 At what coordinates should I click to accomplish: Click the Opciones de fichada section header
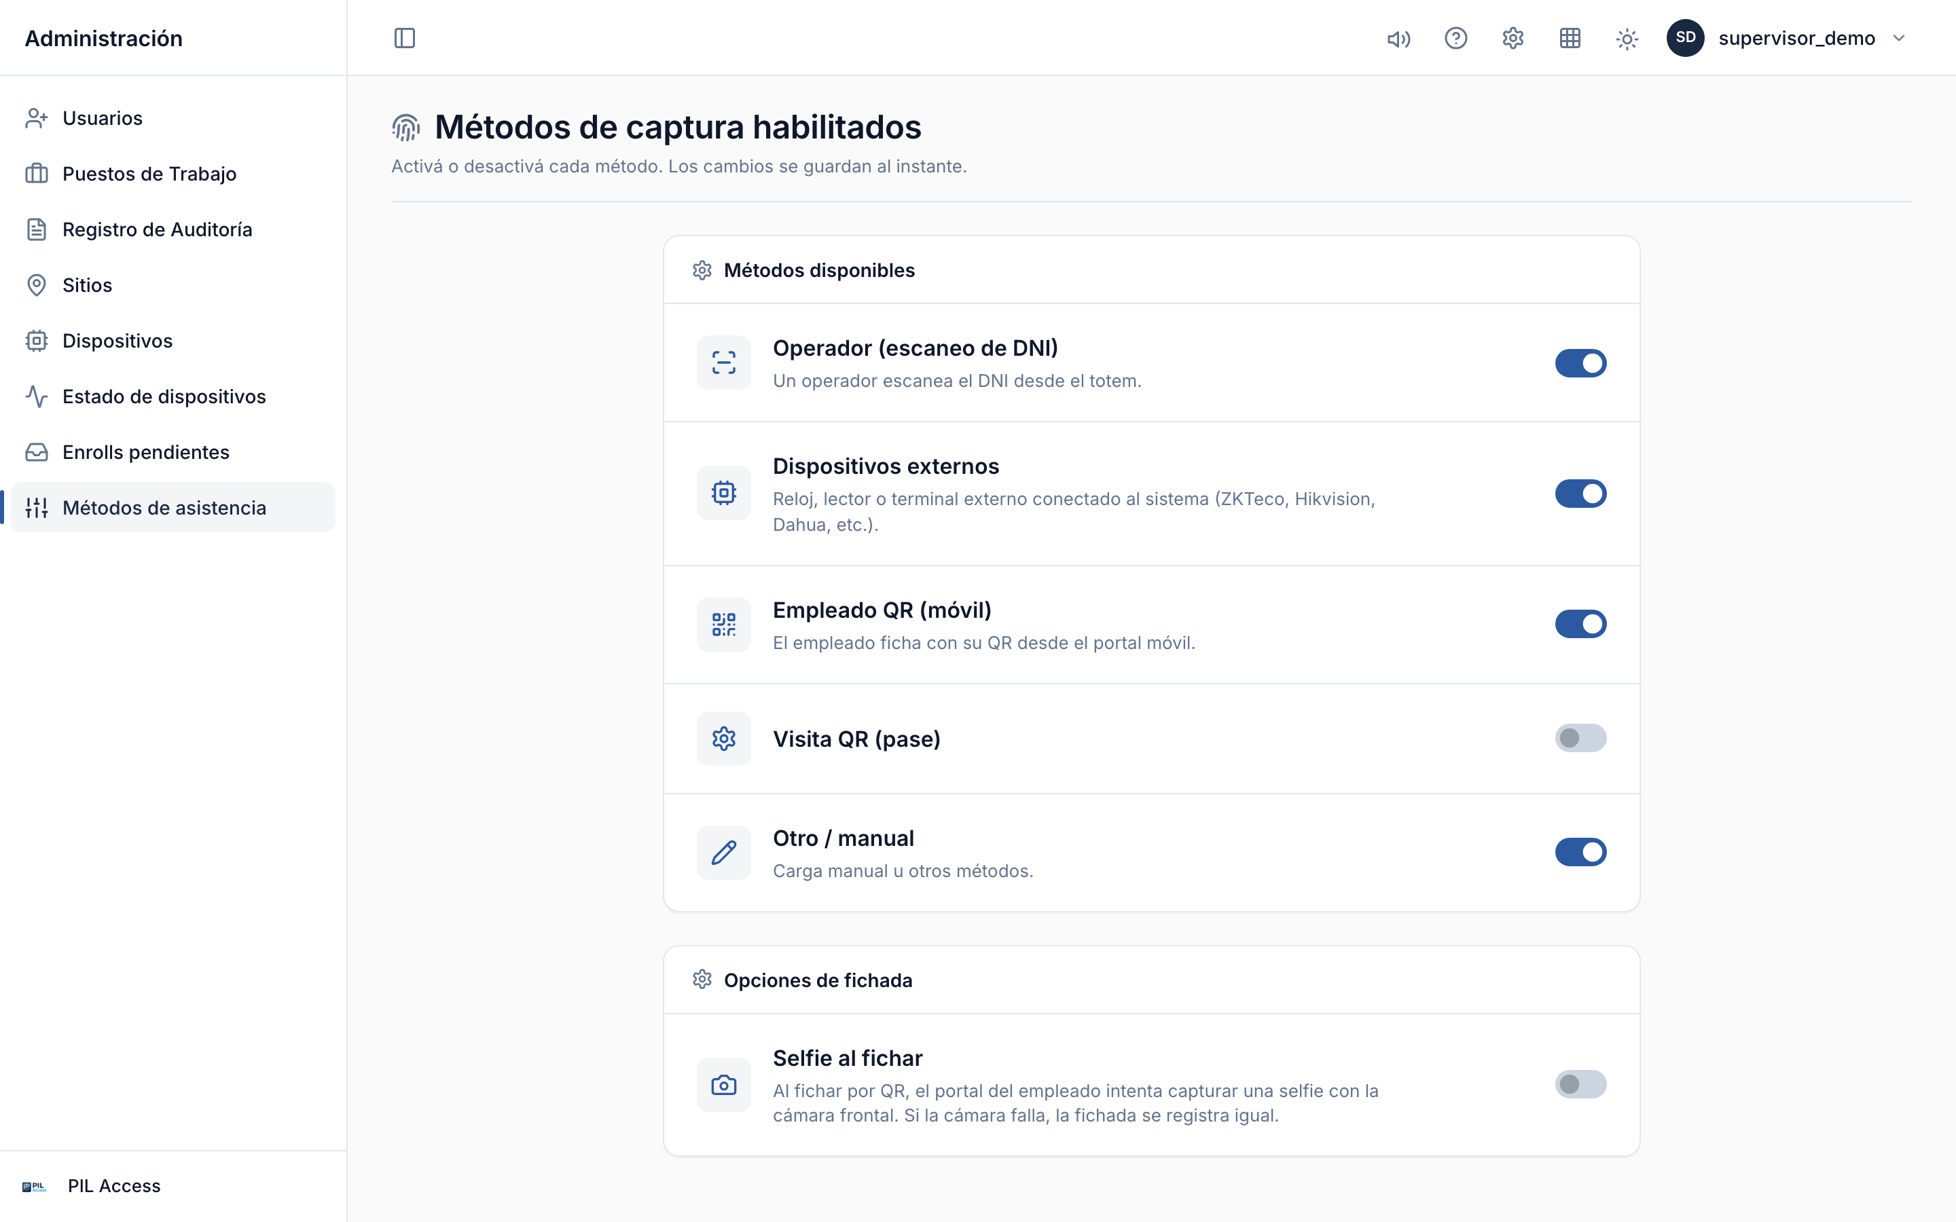coord(818,980)
